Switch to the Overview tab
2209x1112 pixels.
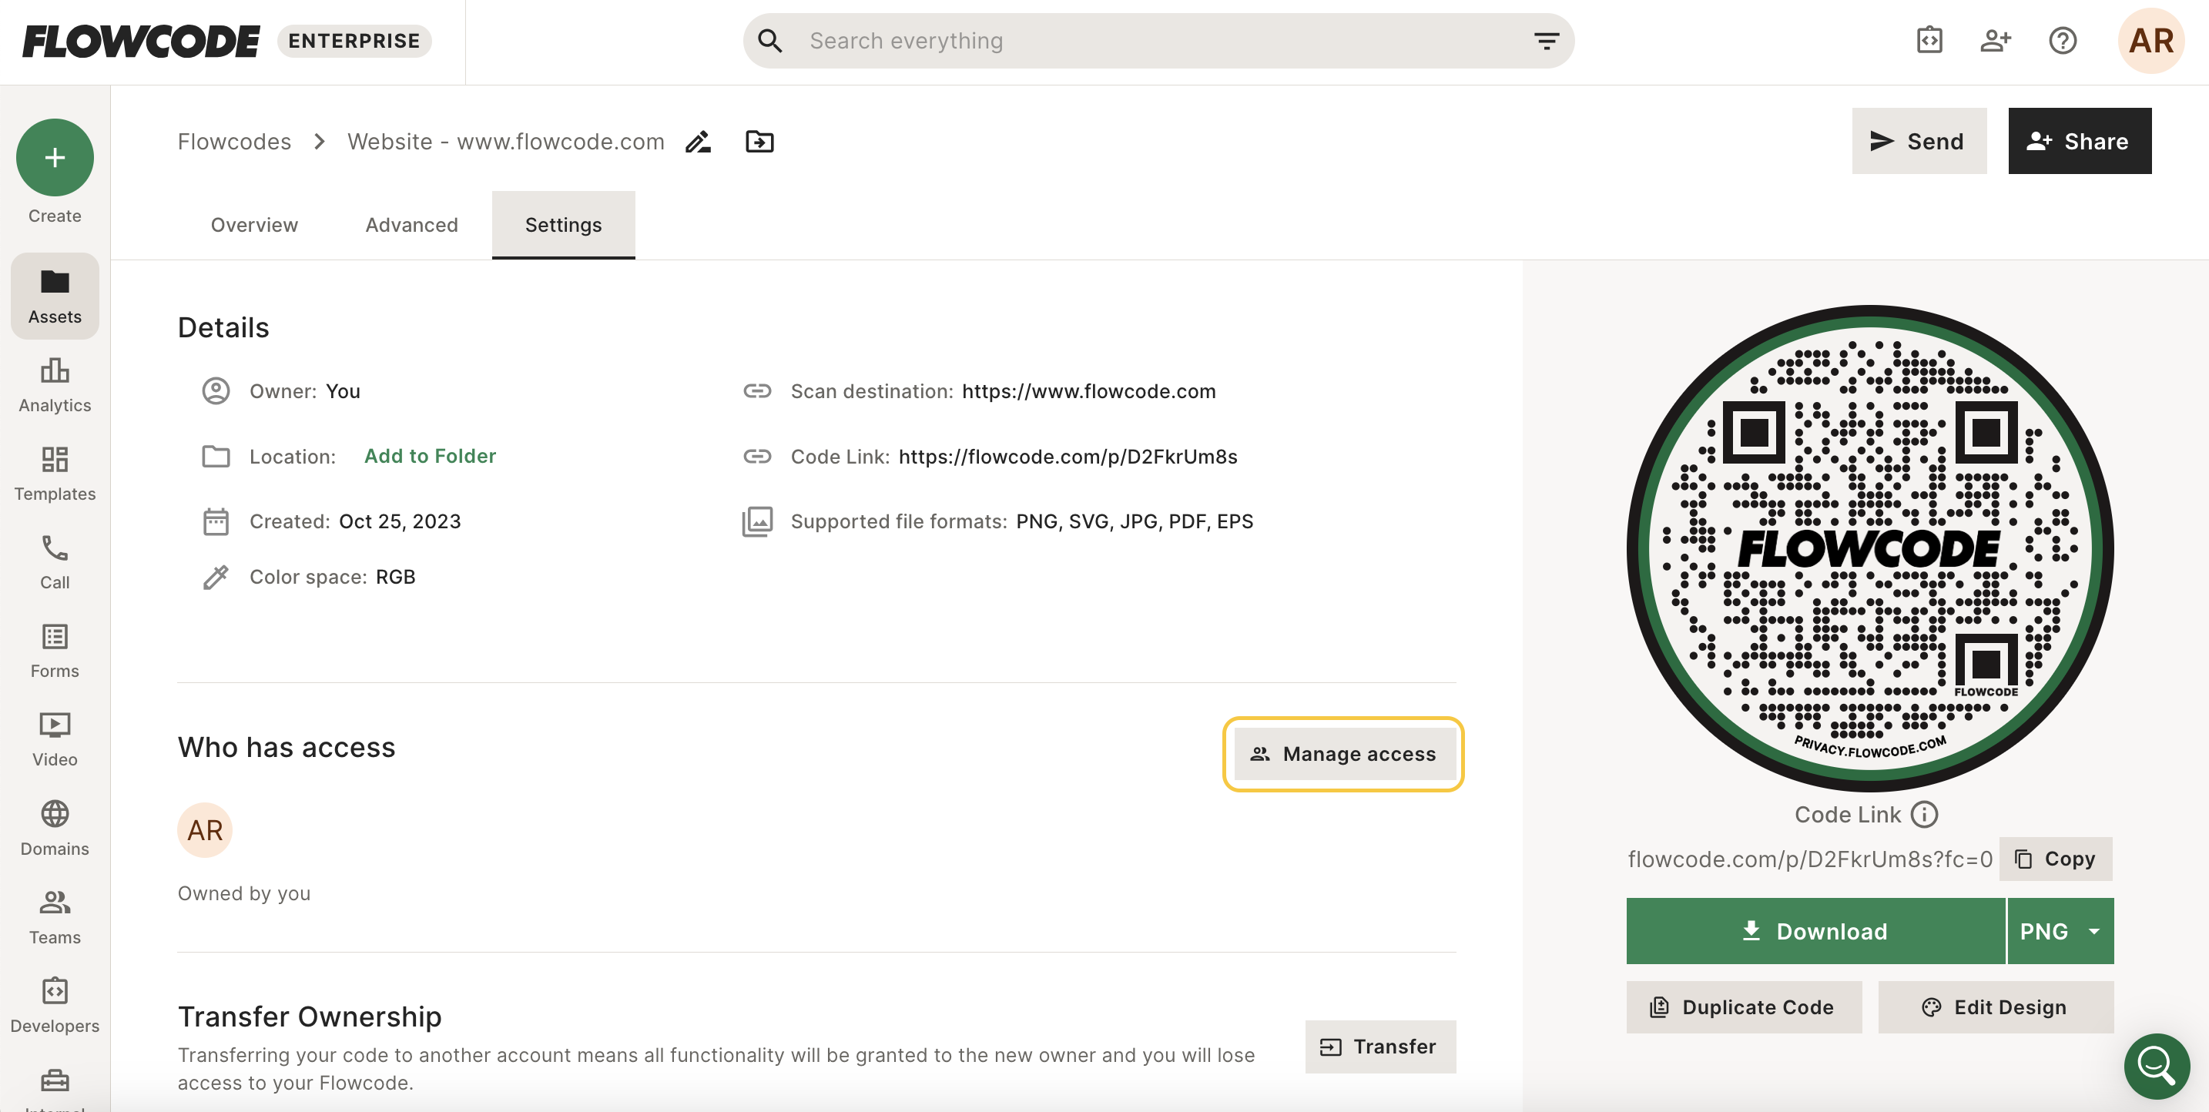(x=255, y=225)
